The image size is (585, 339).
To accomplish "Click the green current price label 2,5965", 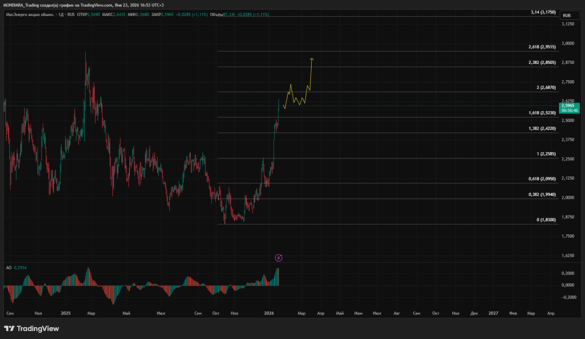I will pyautogui.click(x=569, y=106).
